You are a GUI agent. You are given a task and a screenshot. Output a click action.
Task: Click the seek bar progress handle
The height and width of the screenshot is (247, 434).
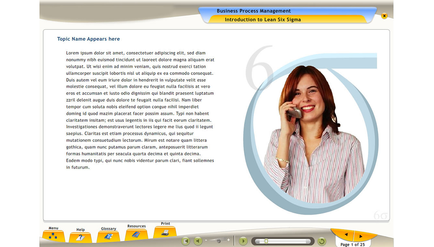tap(266, 241)
